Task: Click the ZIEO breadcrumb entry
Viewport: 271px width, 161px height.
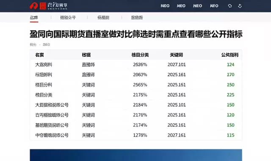Action: point(46,44)
